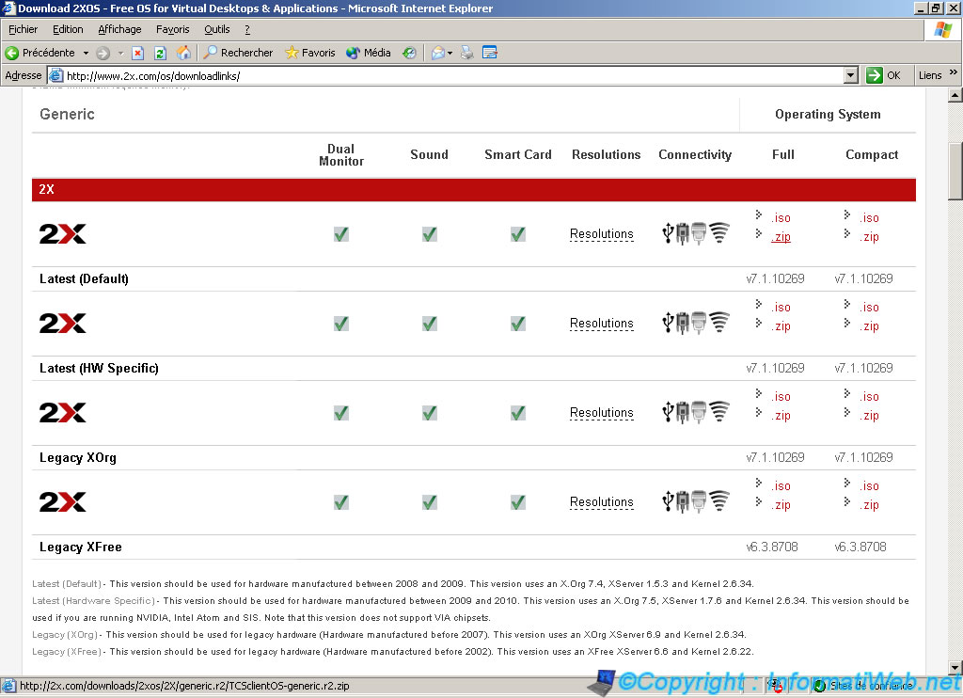The height and width of the screenshot is (698, 963).
Task: Click the "Operating System" heading
Action: [x=828, y=114]
